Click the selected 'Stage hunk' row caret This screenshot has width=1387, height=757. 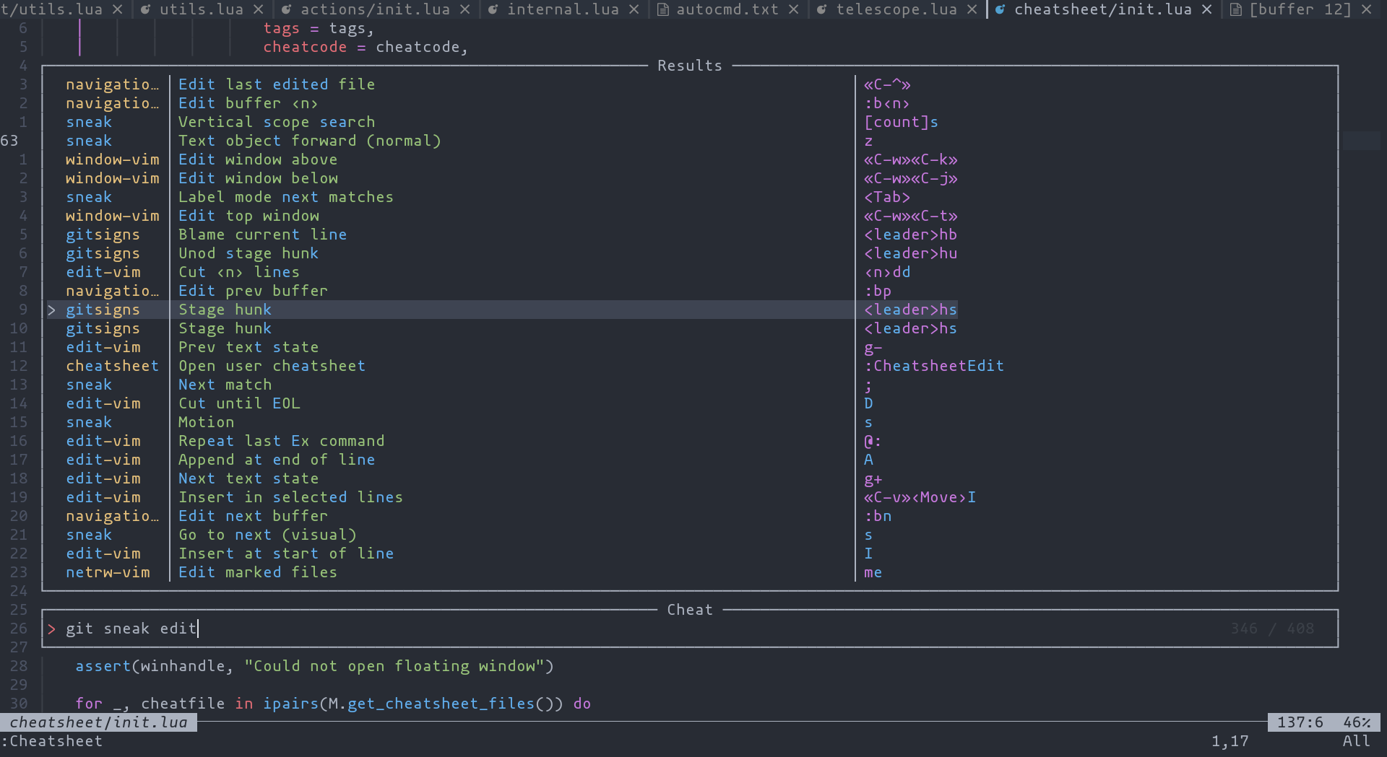tap(51, 310)
